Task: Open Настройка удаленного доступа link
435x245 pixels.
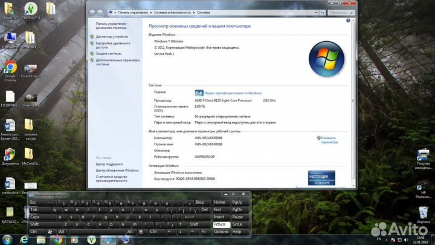Action: 113,45
